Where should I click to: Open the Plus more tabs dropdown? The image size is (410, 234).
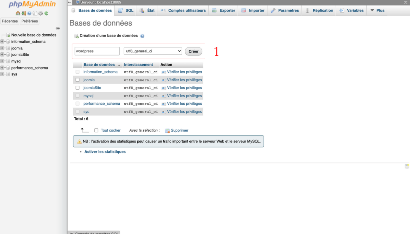377,10
